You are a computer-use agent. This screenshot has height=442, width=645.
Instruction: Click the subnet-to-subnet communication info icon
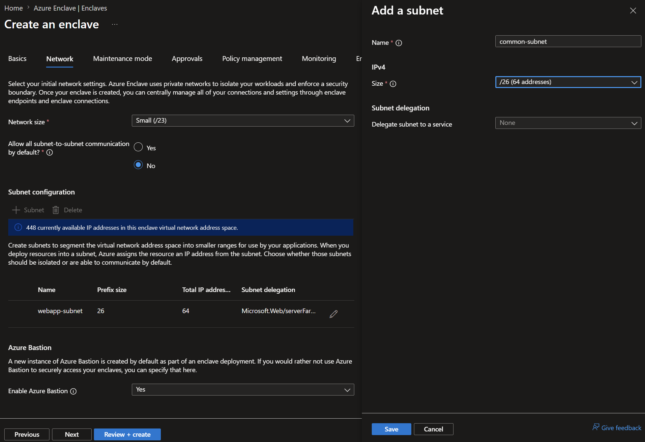(x=49, y=152)
